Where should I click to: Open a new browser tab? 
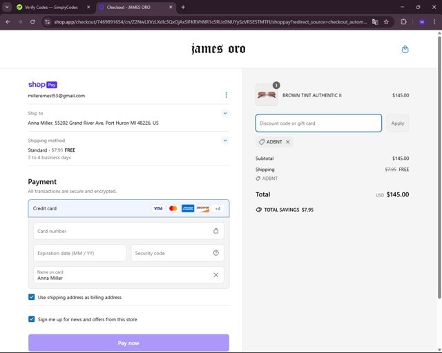click(183, 8)
